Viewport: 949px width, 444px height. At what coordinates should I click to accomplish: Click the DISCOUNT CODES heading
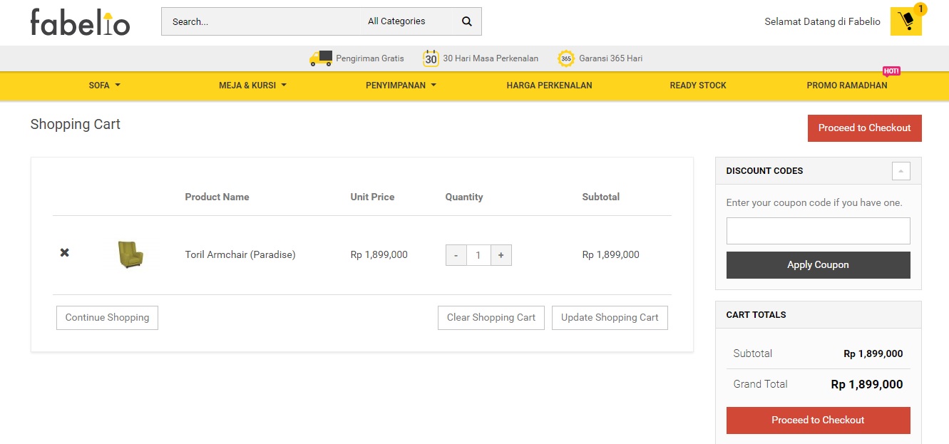coord(764,171)
